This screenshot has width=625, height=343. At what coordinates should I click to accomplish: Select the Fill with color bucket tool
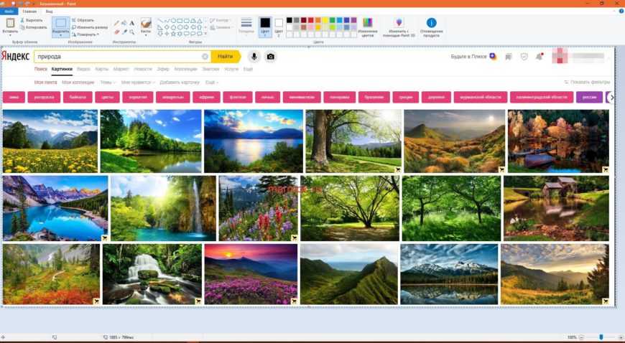point(124,22)
